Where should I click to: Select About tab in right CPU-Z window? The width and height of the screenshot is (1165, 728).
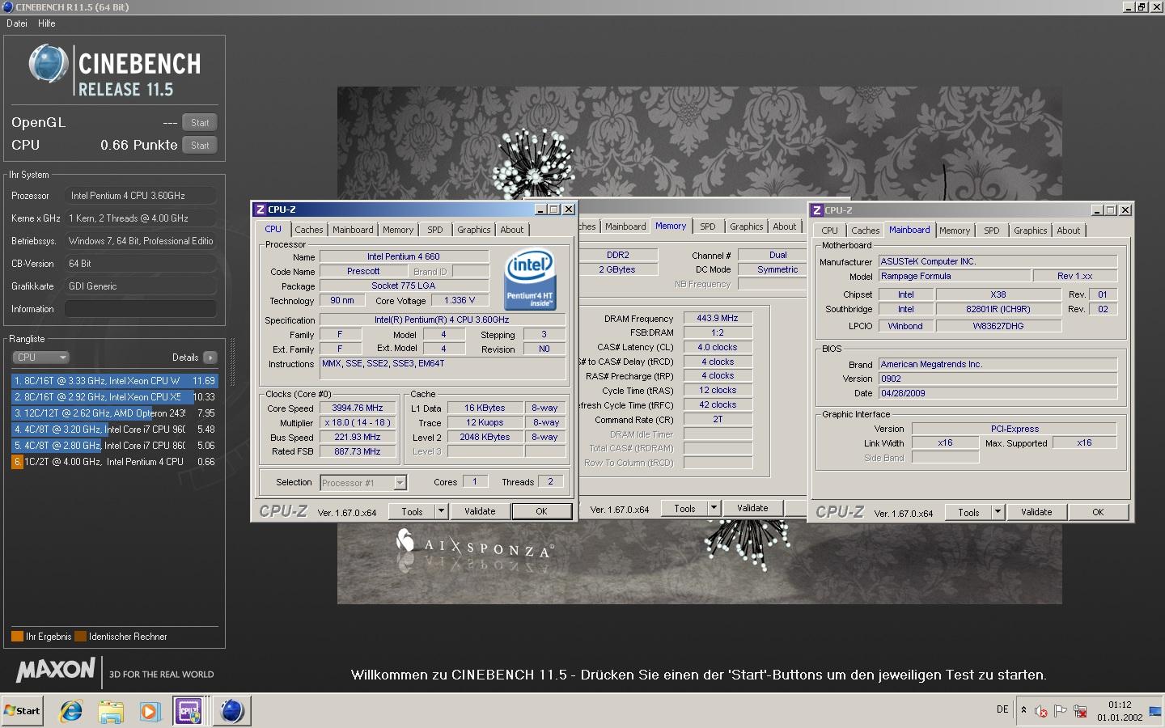coord(1069,231)
